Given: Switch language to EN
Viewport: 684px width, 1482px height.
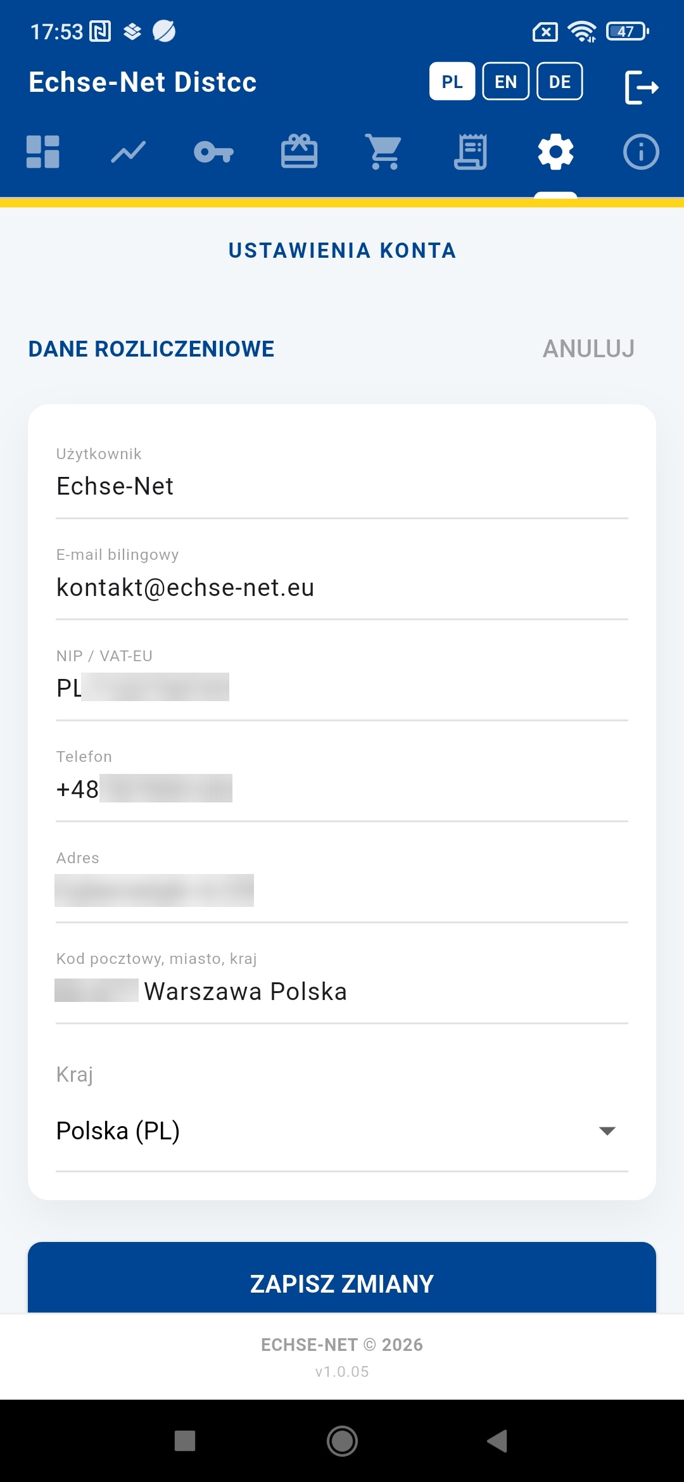Looking at the screenshot, I should [506, 81].
